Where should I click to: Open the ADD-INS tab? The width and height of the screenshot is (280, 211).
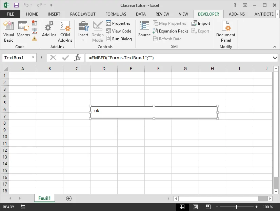coord(237,14)
